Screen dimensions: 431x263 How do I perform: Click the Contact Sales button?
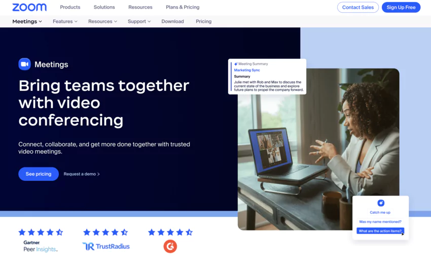[358, 8]
